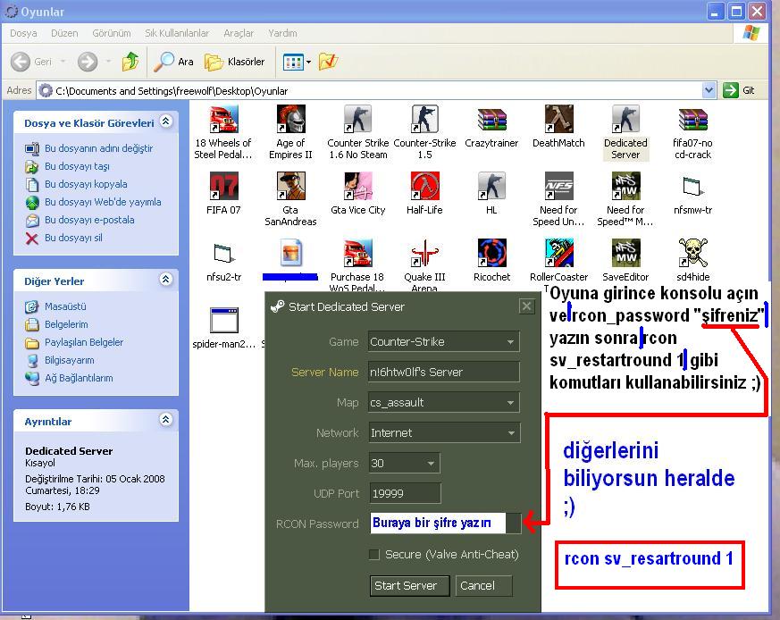Open the Age of Empires II shortcut
780x620 pixels.
[x=290, y=132]
